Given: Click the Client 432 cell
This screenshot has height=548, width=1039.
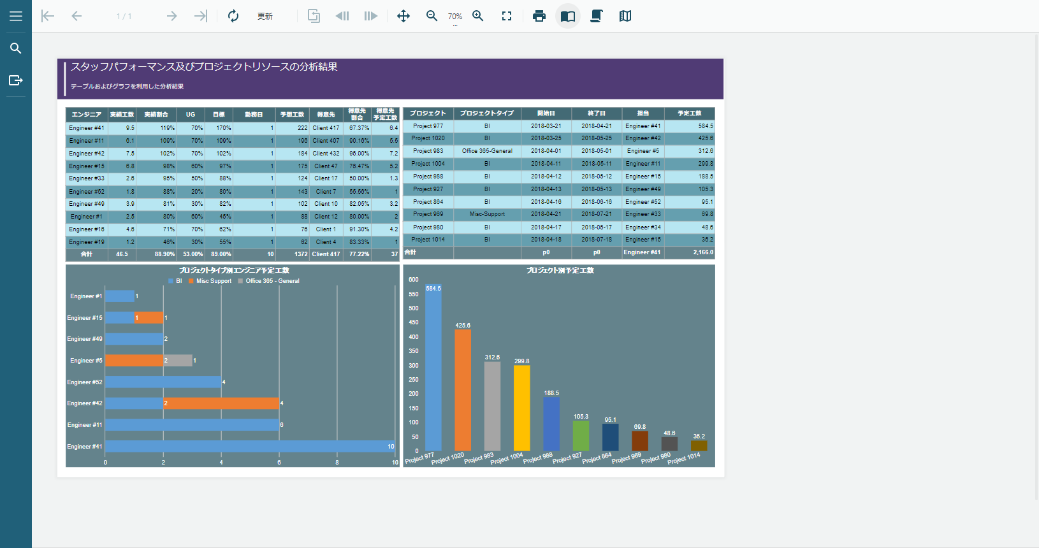Looking at the screenshot, I should (x=326, y=154).
